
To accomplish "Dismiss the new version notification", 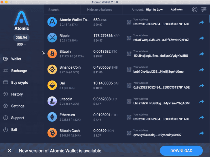I will tap(9, 151).
